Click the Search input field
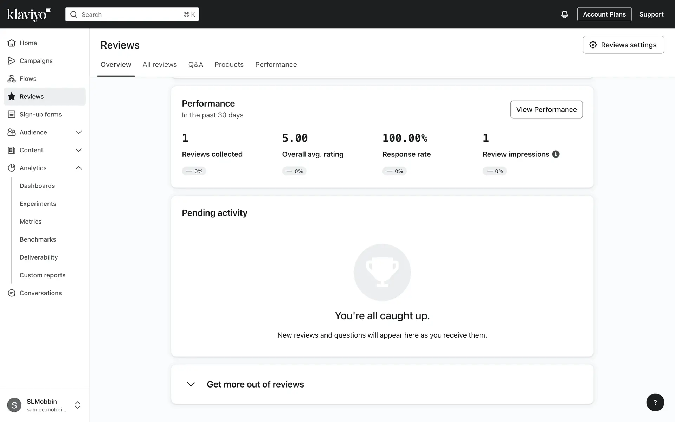The image size is (675, 422). coord(132,14)
